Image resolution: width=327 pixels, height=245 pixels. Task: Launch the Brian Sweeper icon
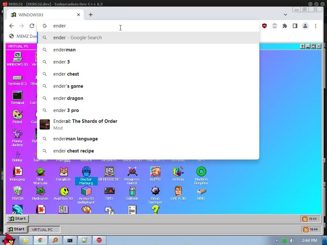(x=155, y=195)
